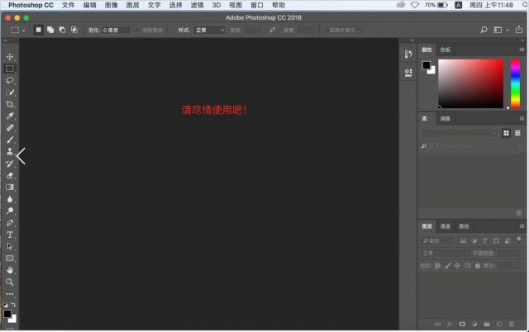Open the 文件 menu
This screenshot has width=529, height=332.
68,5
